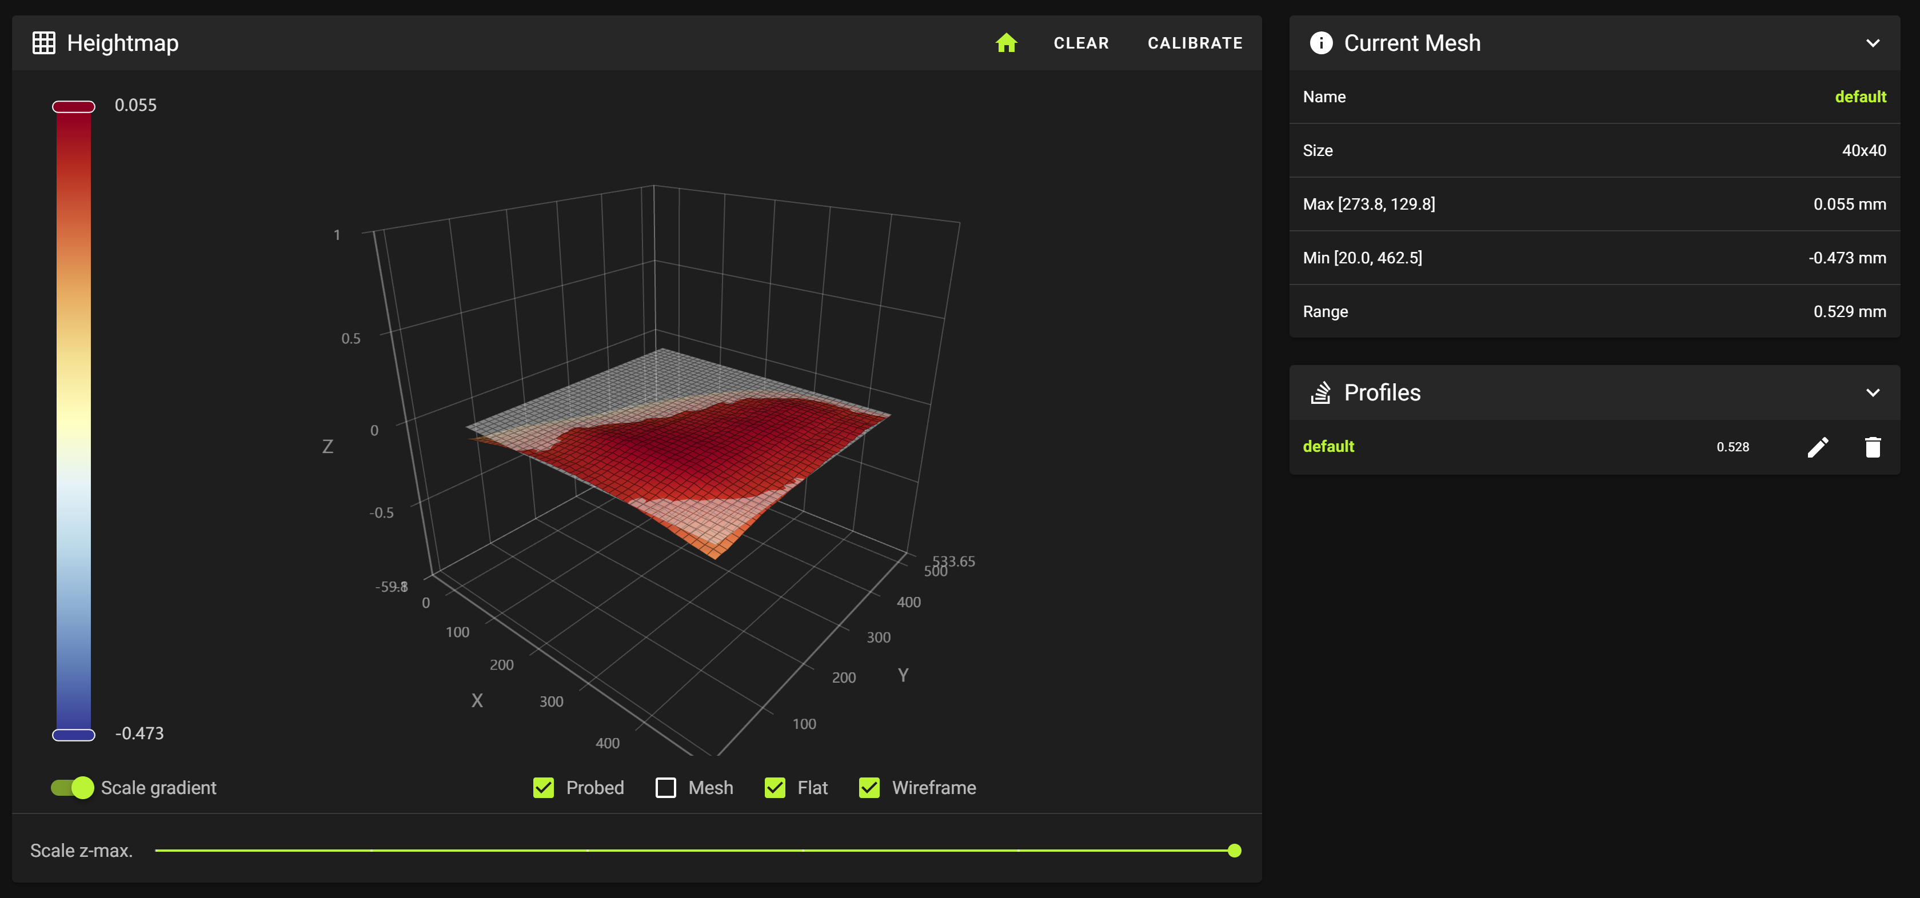The width and height of the screenshot is (1920, 898).
Task: Click the Heightmap panel title
Action: [x=123, y=43]
